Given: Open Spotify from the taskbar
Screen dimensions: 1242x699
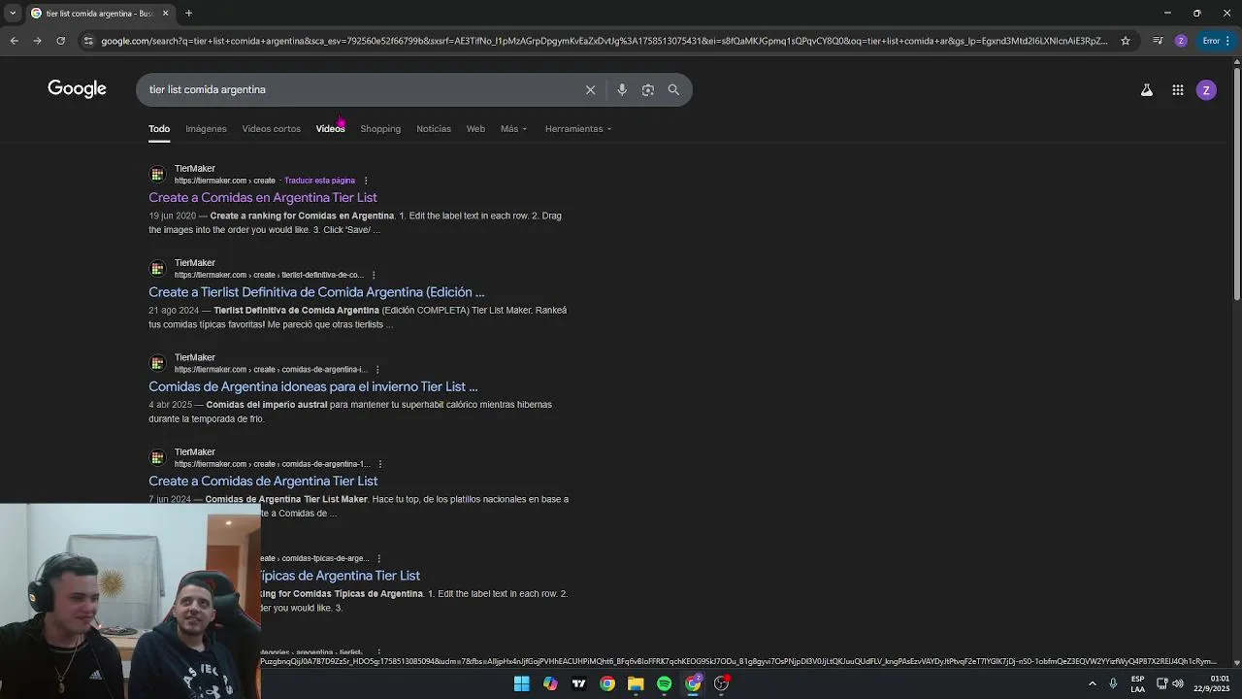Looking at the screenshot, I should pyautogui.click(x=664, y=683).
